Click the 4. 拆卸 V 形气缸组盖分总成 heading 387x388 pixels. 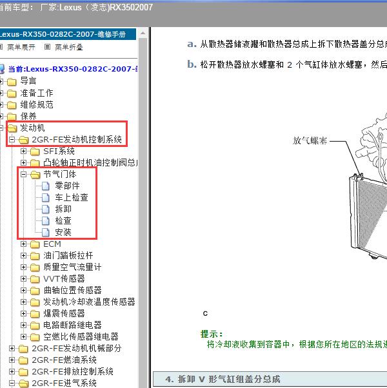pyautogui.click(x=223, y=380)
